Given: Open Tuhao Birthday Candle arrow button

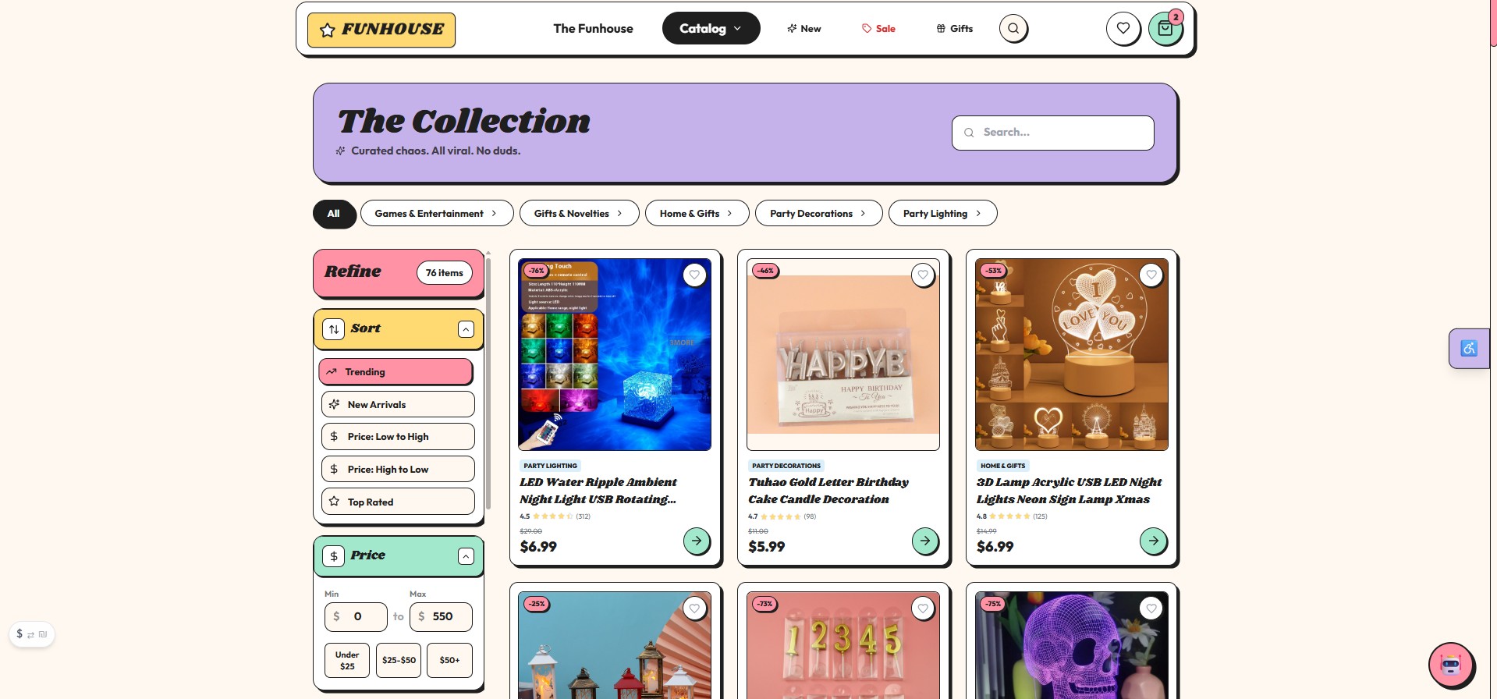Looking at the screenshot, I should 924,541.
